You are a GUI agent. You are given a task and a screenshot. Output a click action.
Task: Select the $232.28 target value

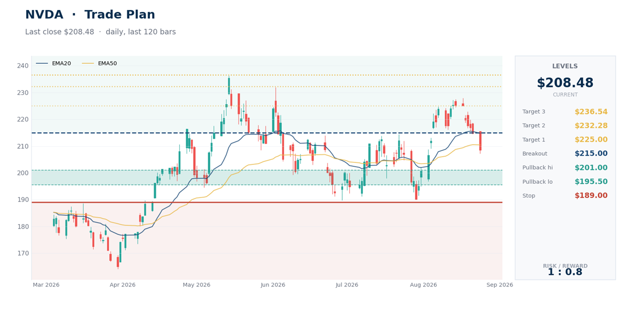point(591,126)
